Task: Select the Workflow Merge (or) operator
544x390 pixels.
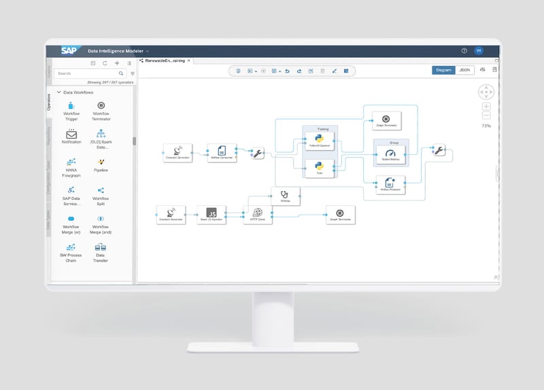Action: pyautogui.click(x=71, y=224)
